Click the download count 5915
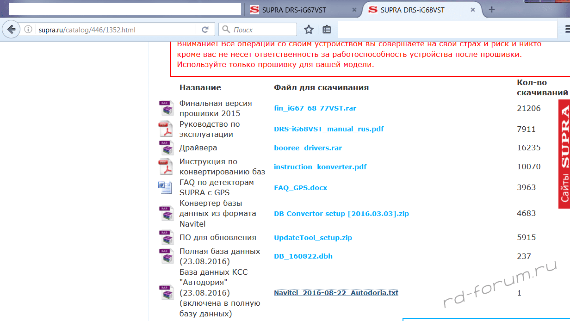570x321 pixels. coord(527,238)
